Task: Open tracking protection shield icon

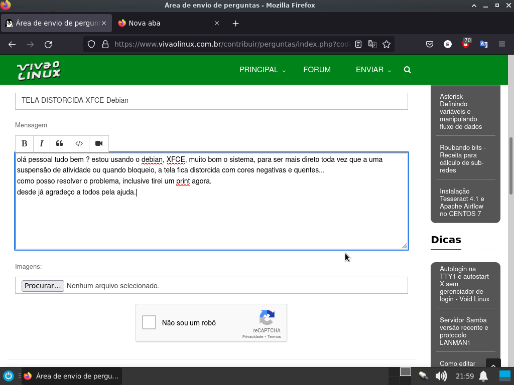Action: [x=91, y=44]
